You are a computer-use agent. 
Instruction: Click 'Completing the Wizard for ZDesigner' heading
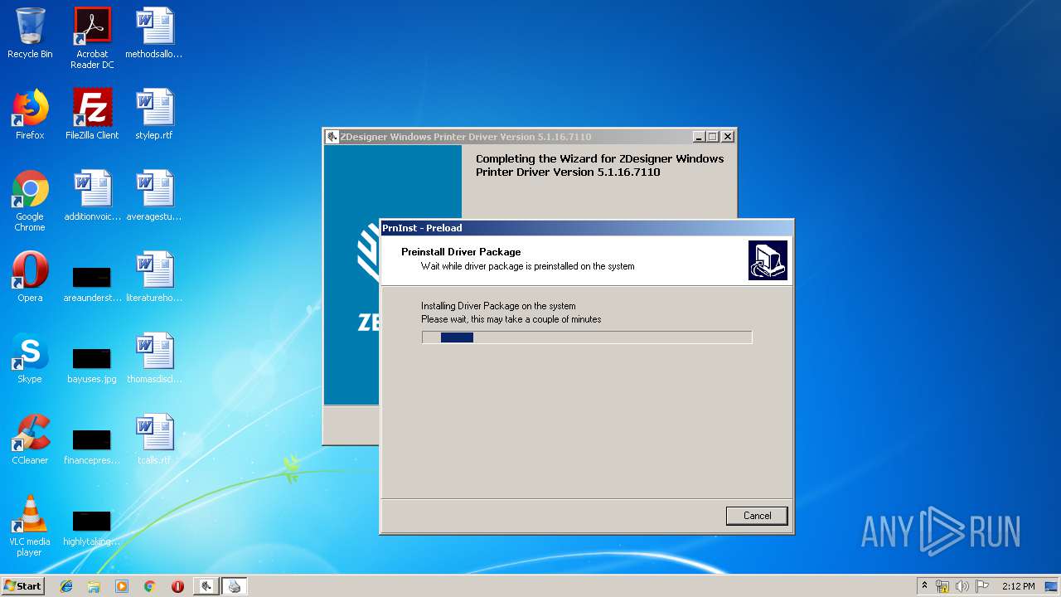click(599, 165)
